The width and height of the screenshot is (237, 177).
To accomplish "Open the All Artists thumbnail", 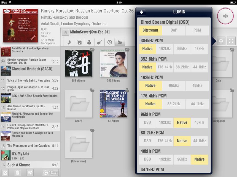I will pyautogui.click(x=113, y=104).
